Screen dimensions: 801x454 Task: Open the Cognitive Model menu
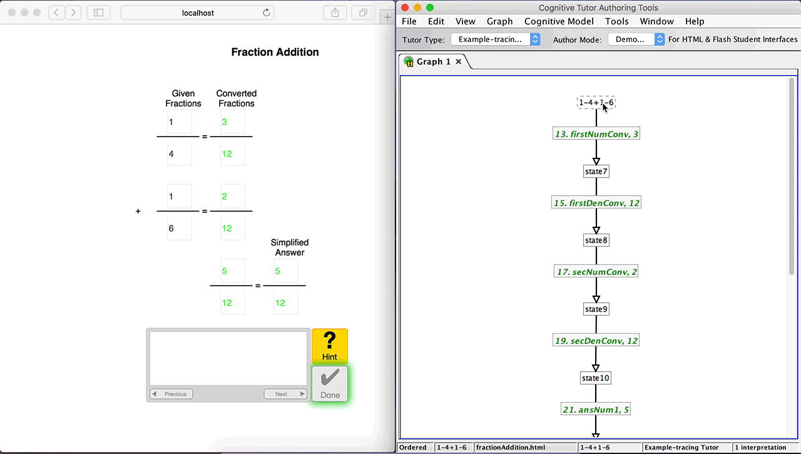[559, 21]
